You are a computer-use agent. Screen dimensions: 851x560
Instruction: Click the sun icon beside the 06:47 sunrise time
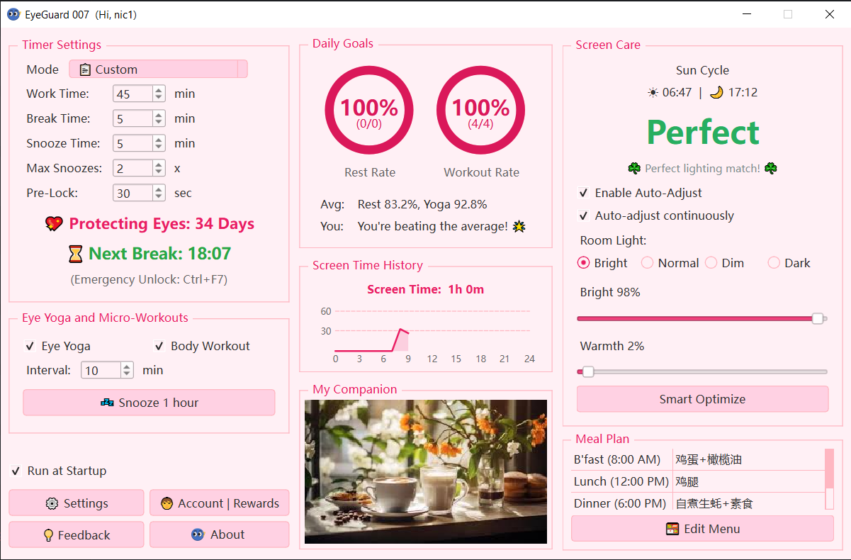(653, 92)
